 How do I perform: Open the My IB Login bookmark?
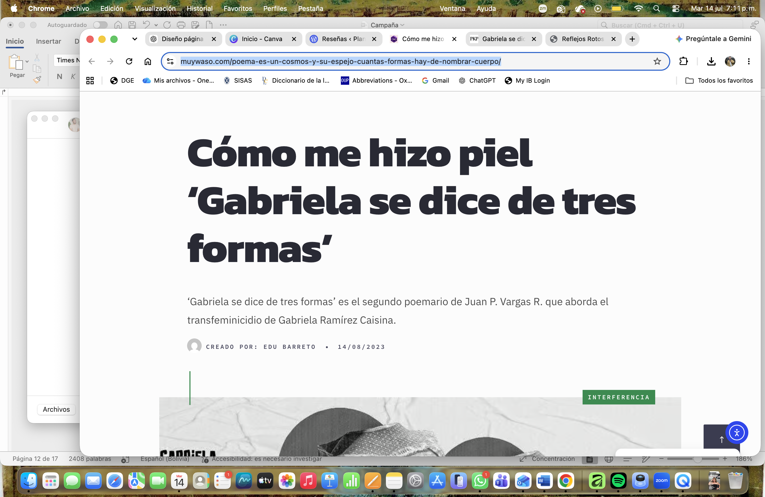(x=527, y=81)
